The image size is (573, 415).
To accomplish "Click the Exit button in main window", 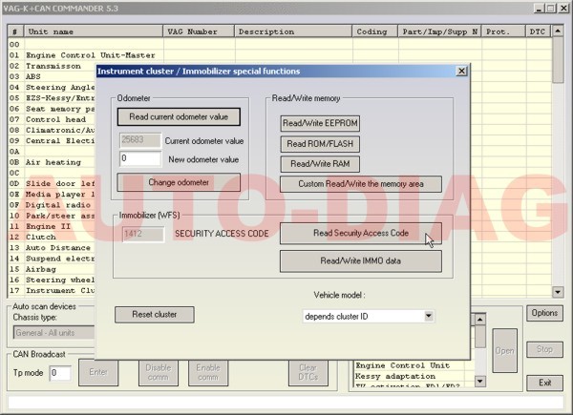I will 544,383.
